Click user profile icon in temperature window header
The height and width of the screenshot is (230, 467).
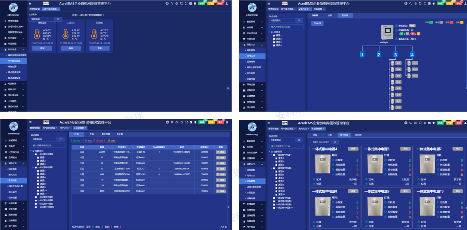227,3
